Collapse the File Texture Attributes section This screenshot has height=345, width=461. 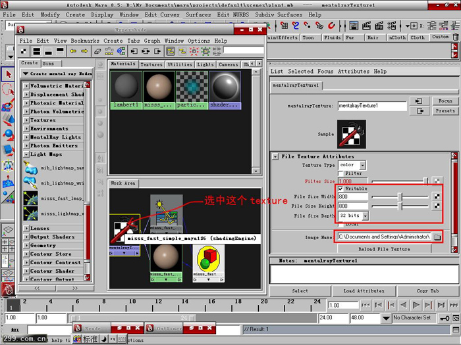click(x=275, y=156)
